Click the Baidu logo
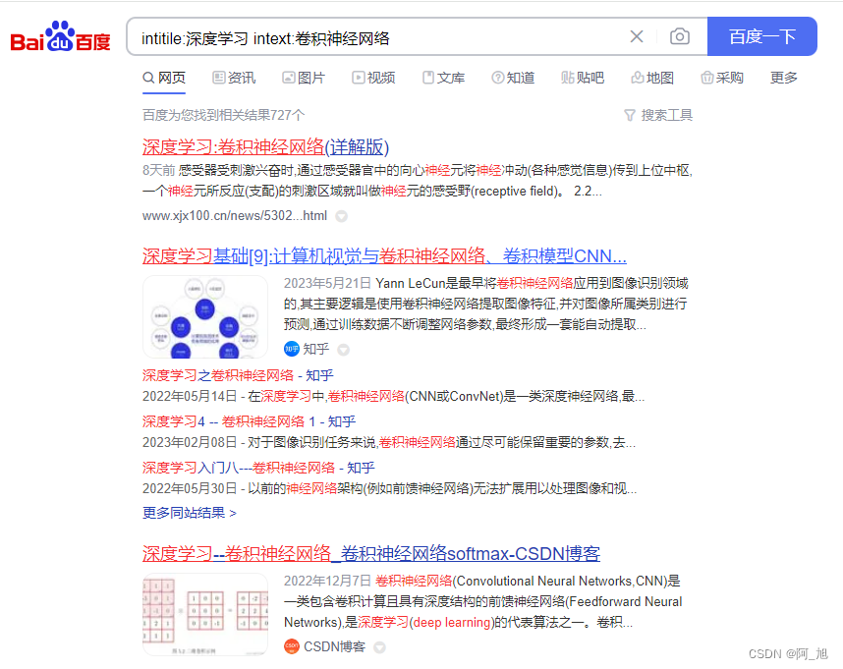Image resolution: width=843 pixels, height=669 pixels. [60, 37]
